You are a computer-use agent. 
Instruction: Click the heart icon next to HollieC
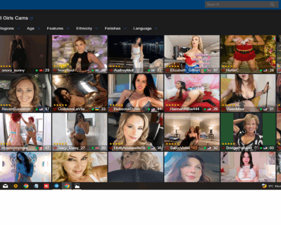click(224, 70)
